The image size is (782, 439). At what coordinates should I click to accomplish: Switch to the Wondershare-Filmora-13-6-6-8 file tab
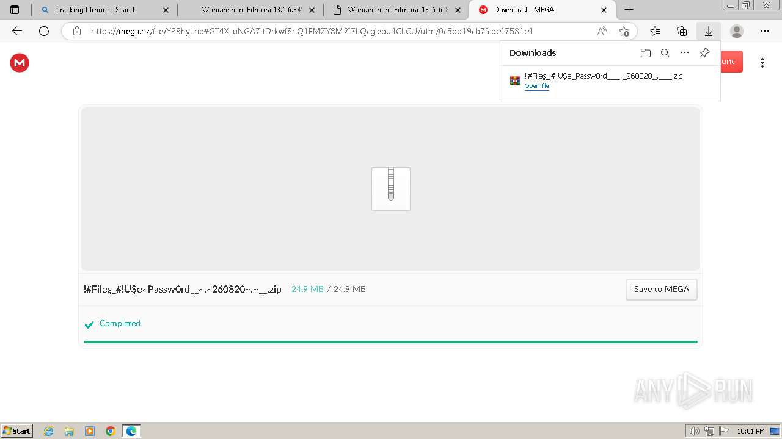[397, 10]
